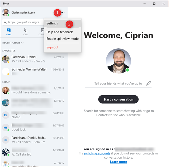
Task: Open chat with message 'I would have done so many...'
Action: (34, 90)
